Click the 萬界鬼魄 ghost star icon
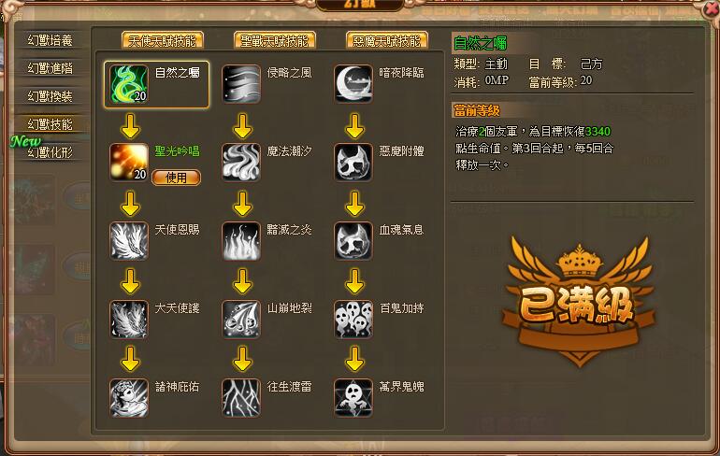This screenshot has width=720, height=456. [353, 398]
